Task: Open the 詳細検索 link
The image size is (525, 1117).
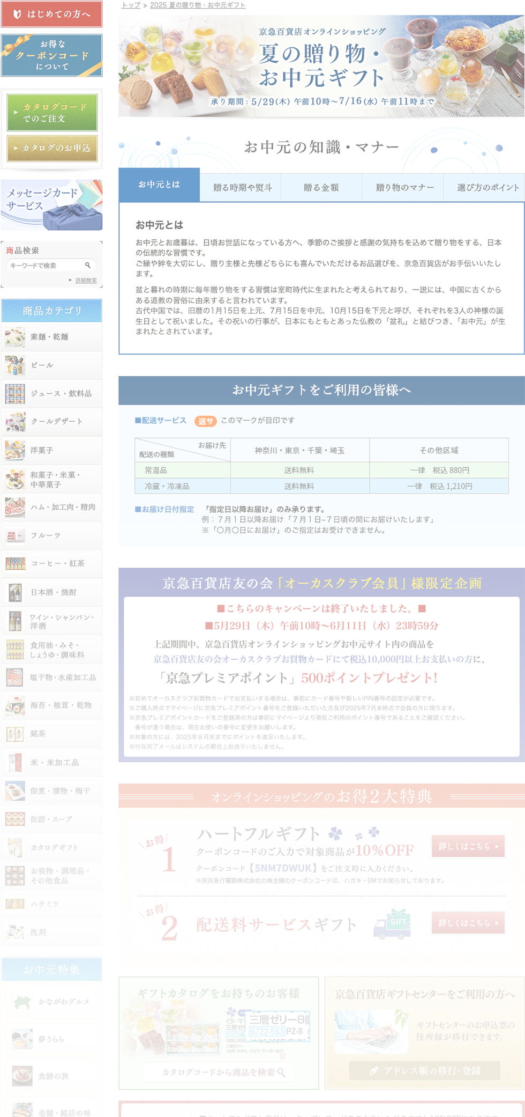Action: [86, 280]
